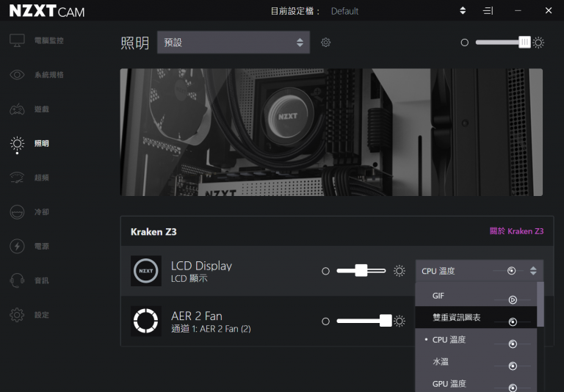
Task: Click the LCD Display brightness slider
Action: pyautogui.click(x=361, y=270)
